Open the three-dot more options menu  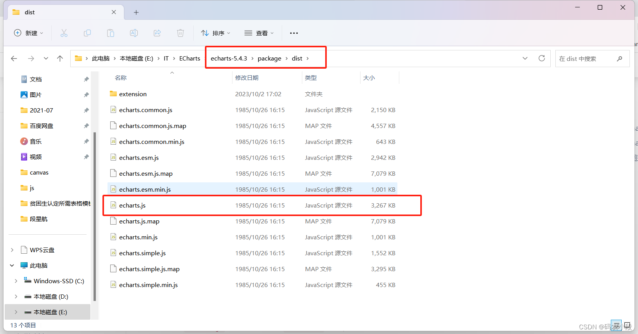[294, 33]
